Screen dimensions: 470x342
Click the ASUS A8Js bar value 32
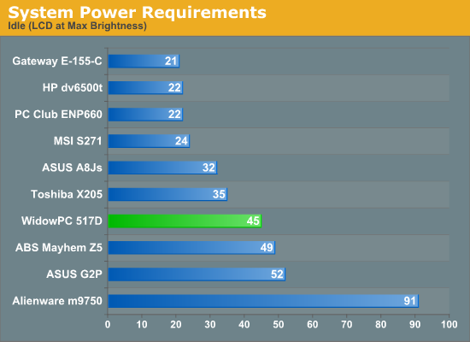(x=209, y=168)
